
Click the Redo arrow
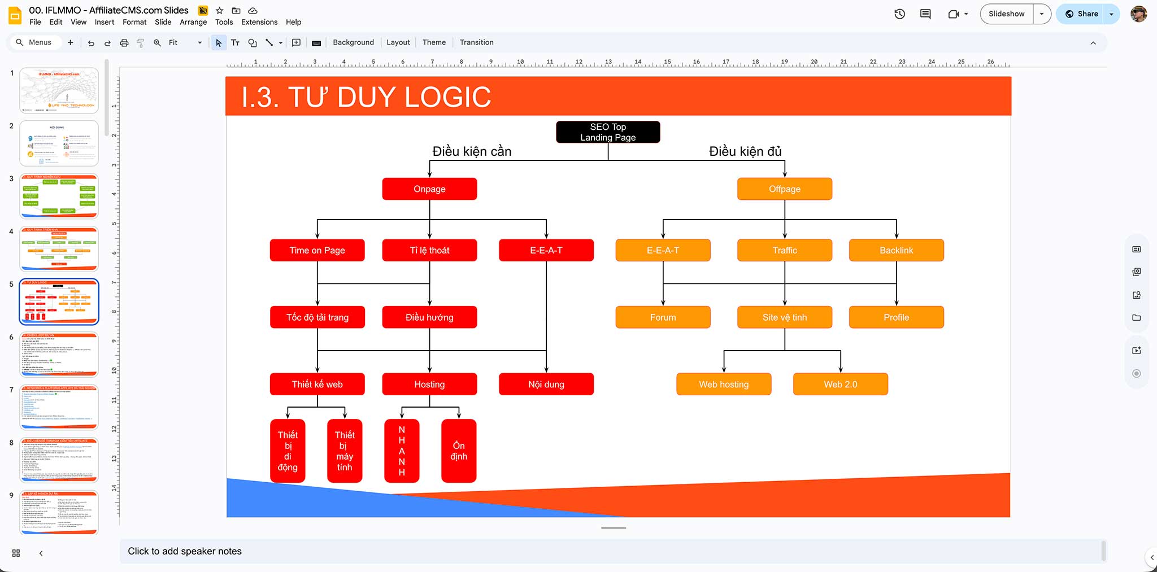pos(107,43)
